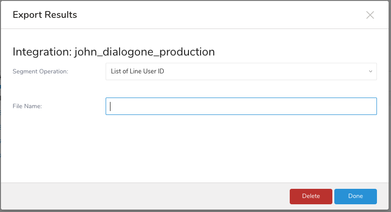Click blank space between dropdown and File Name
The image size is (391, 212).
[241, 89]
